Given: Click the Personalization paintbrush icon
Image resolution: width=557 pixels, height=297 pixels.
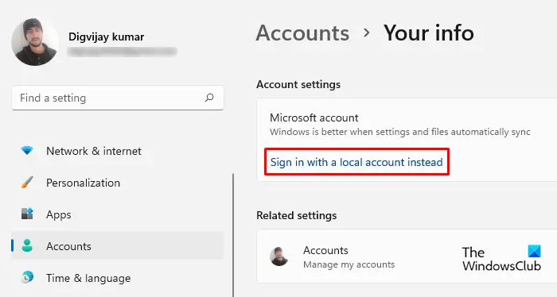Looking at the screenshot, I should 27,183.
